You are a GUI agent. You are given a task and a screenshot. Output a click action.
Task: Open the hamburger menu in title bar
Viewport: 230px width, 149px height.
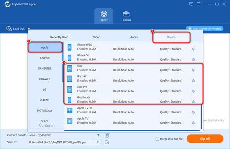tap(199, 4)
